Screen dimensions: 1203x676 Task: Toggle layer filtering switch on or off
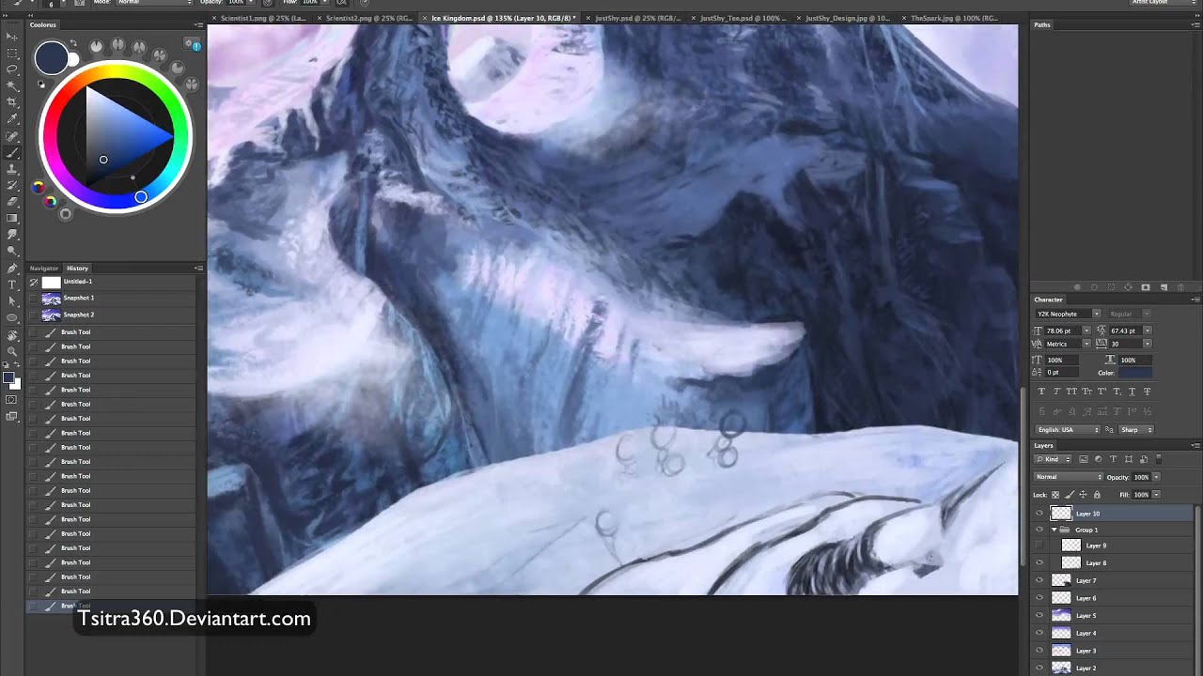1159,459
